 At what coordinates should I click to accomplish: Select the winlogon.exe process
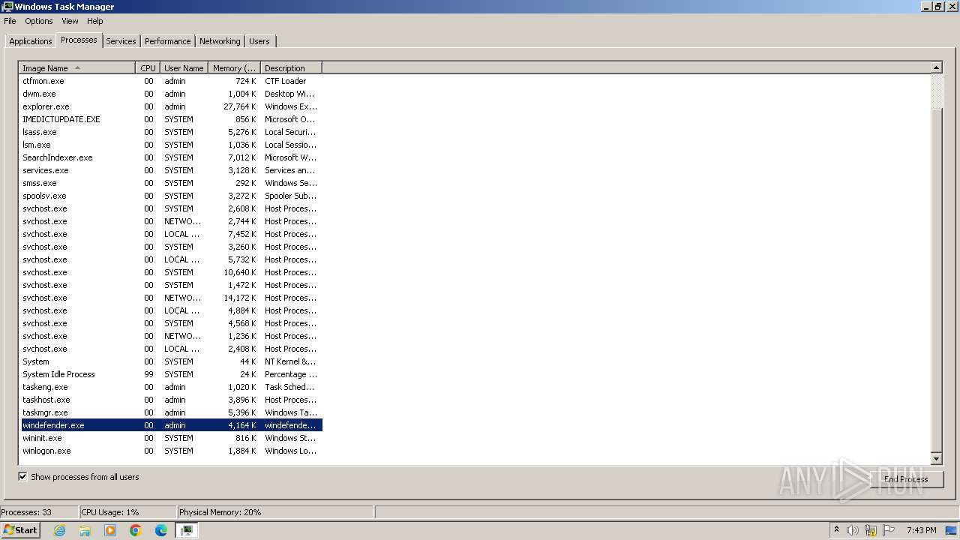171,451
